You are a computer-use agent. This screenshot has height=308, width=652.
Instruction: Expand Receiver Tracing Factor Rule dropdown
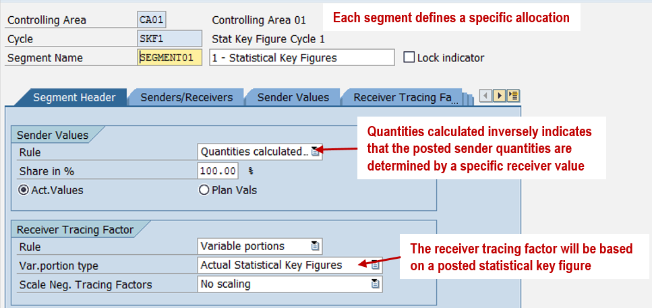315,246
